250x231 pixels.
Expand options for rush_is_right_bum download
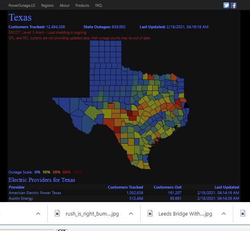(x=131, y=214)
